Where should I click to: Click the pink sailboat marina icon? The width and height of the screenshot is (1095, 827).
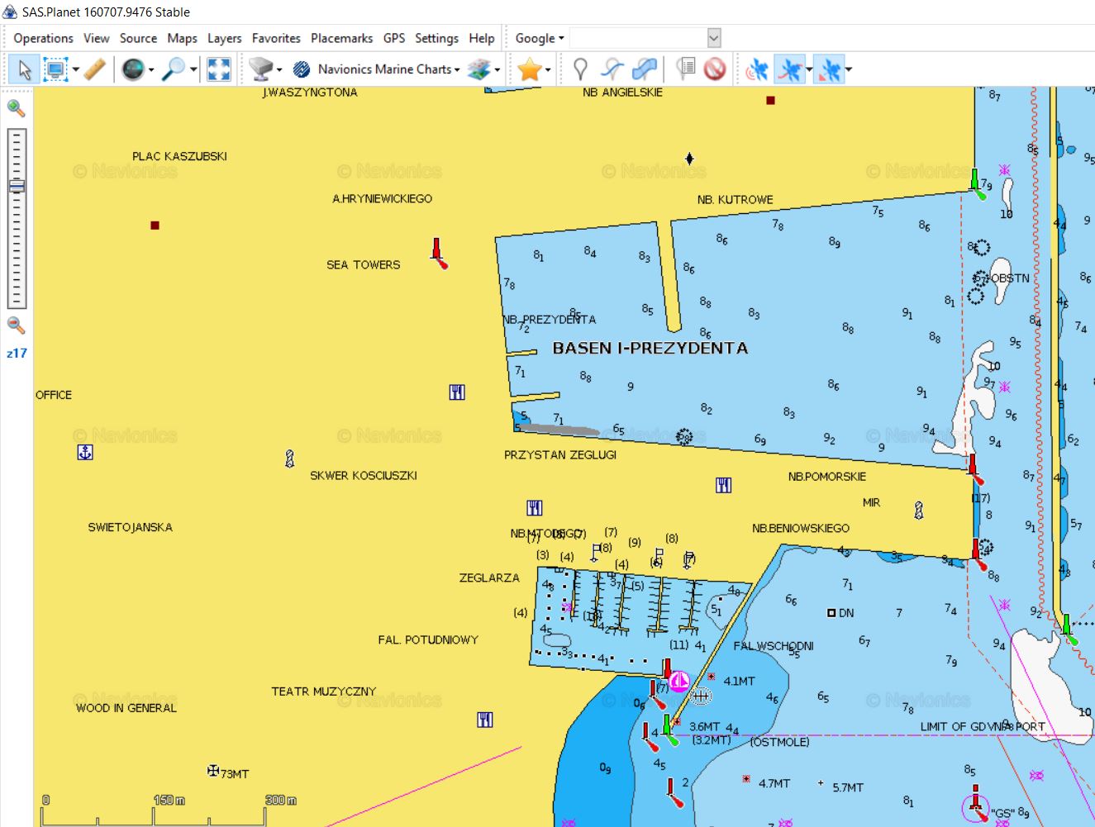(x=679, y=682)
